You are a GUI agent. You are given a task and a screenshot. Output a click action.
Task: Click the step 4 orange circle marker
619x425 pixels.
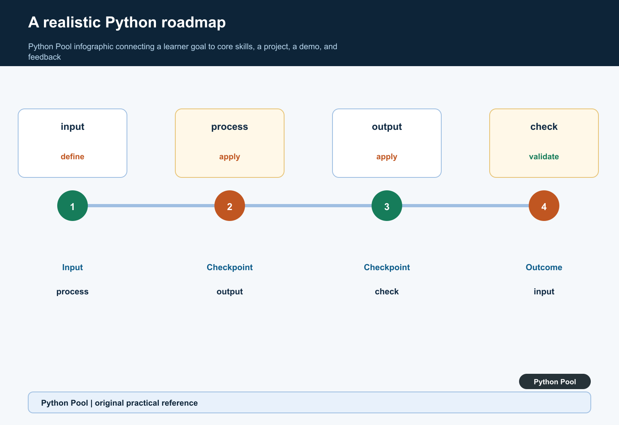[x=544, y=206]
